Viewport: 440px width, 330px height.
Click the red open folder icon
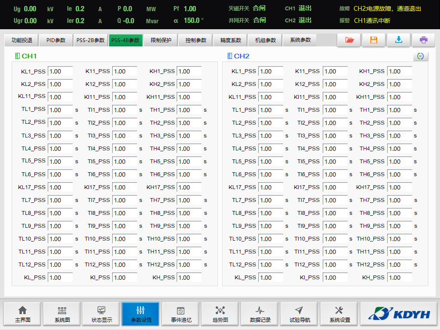click(349, 40)
